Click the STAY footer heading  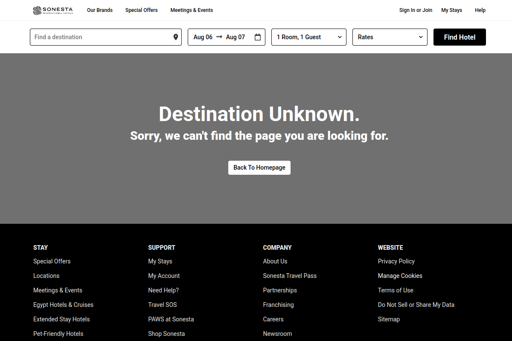(41, 248)
